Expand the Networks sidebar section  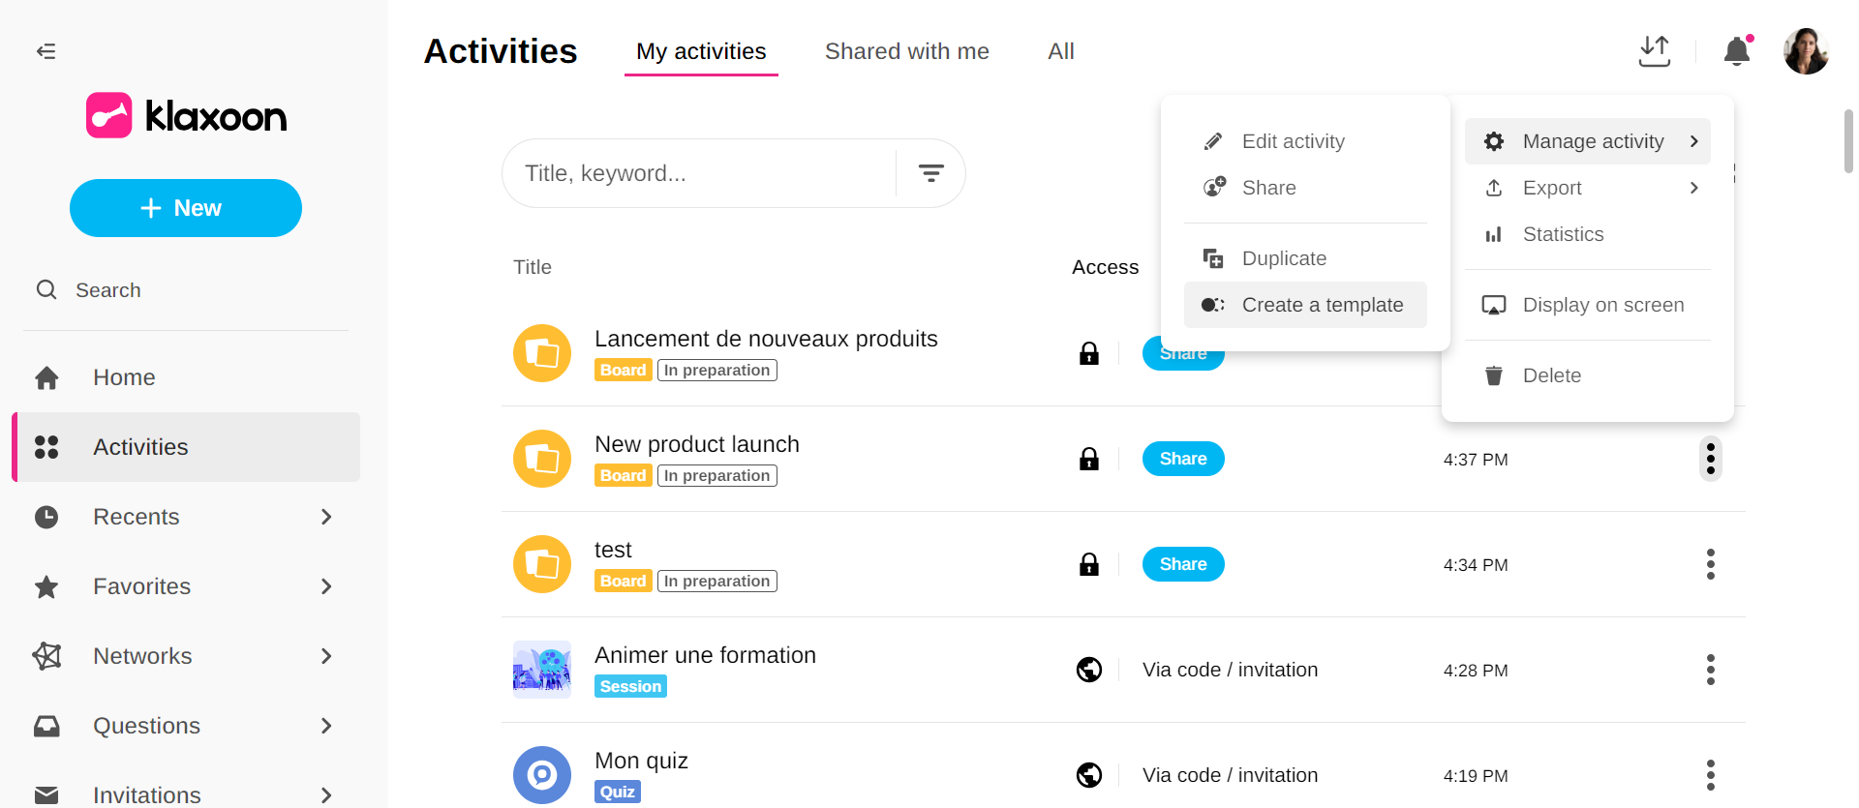pos(326,656)
